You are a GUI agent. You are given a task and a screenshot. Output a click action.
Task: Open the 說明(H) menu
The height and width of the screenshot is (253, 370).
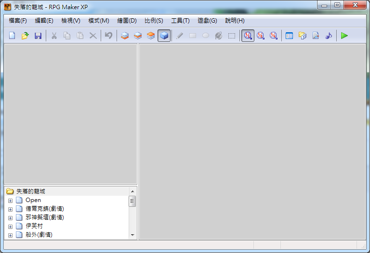click(x=235, y=21)
